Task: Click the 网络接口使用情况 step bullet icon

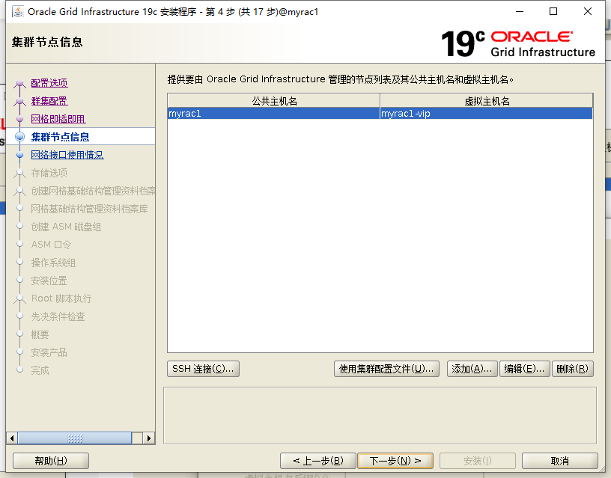Action: [x=20, y=155]
